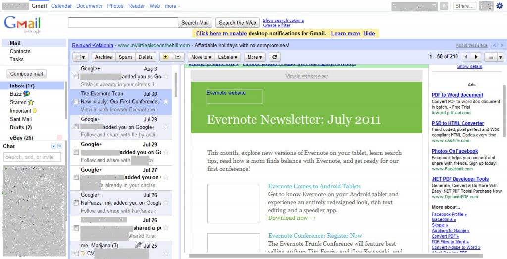Star the Google+ Aug 3 message
Viewport: 507px width, 259px height.
(x=166, y=77)
